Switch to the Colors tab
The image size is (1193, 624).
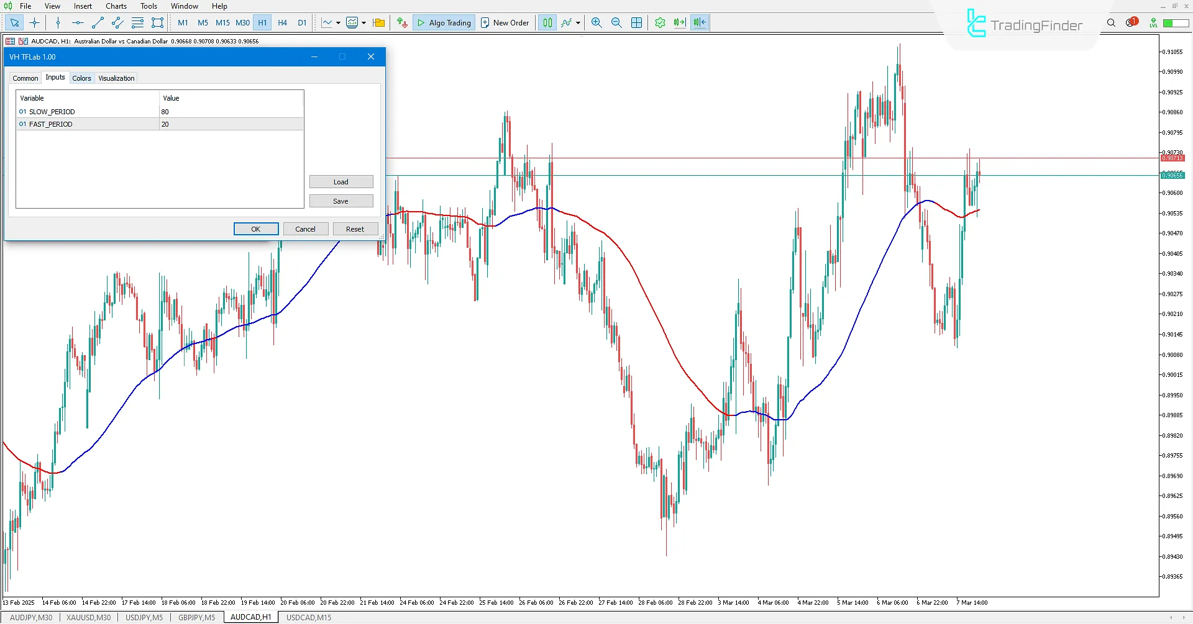click(81, 78)
